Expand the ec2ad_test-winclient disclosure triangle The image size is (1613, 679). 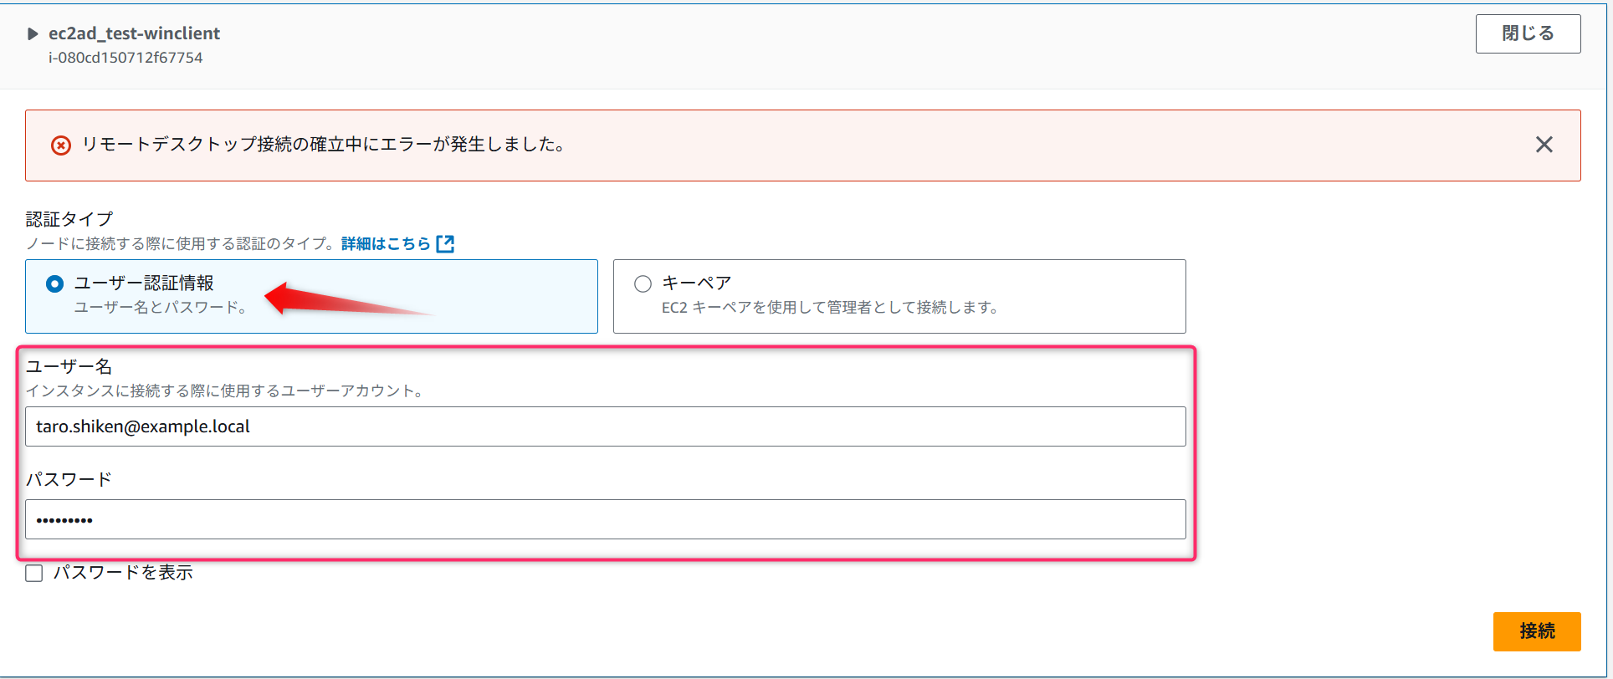[x=33, y=34]
